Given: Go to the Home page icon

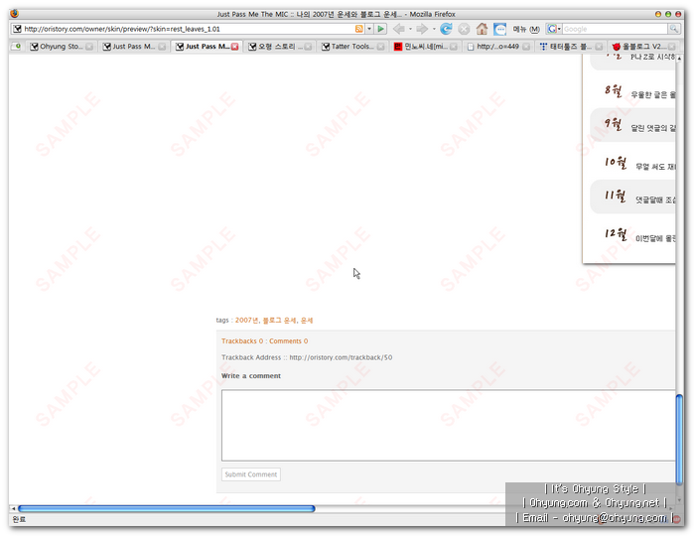Looking at the screenshot, I should coord(482,29).
